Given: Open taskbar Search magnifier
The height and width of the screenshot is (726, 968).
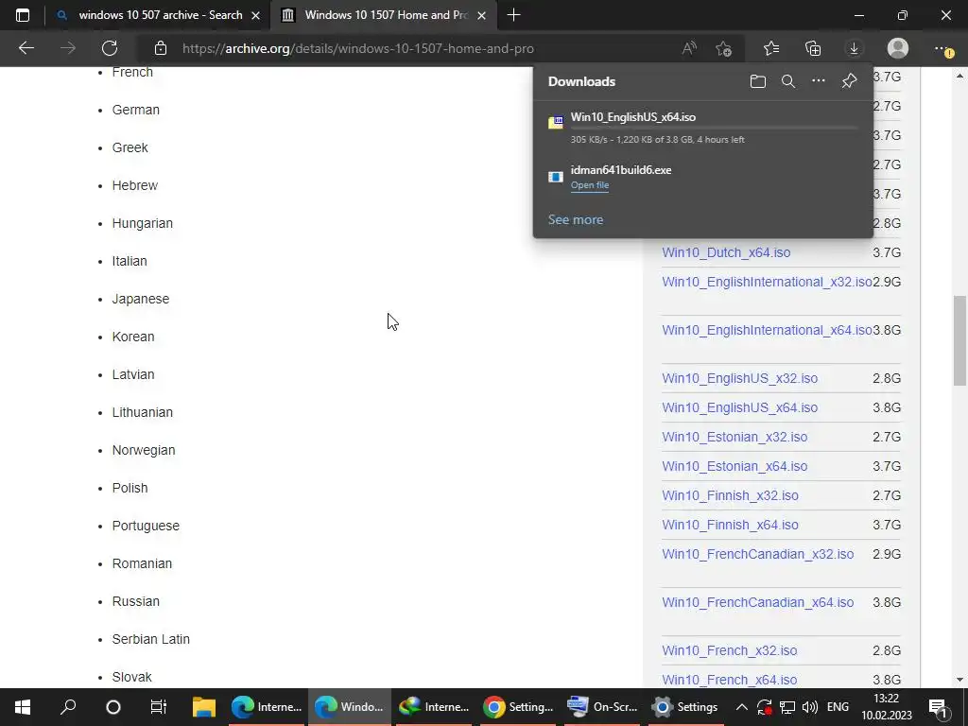Looking at the screenshot, I should coord(68,707).
